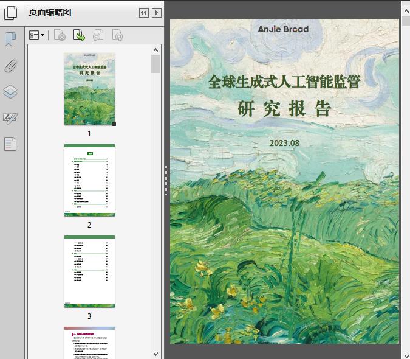Screen dimensions: 410x359
Task: Click the right arrow panel button
Action: (x=156, y=13)
